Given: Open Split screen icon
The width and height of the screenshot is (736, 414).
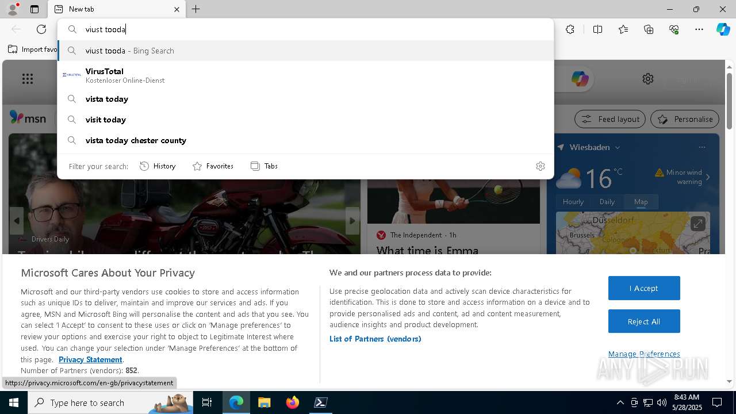Looking at the screenshot, I should point(597,29).
